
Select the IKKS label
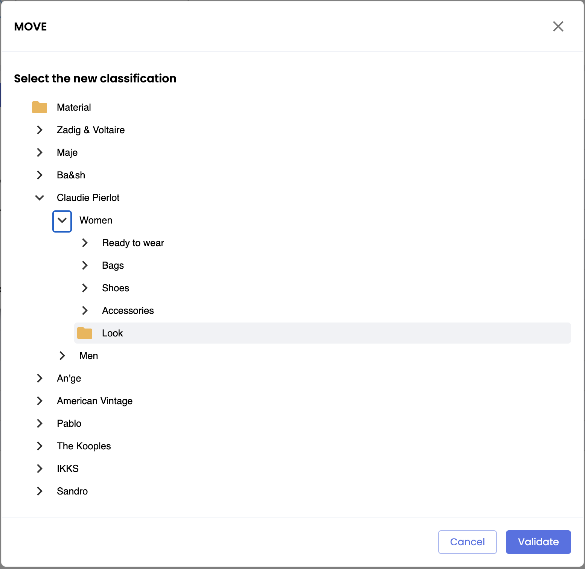click(x=68, y=469)
